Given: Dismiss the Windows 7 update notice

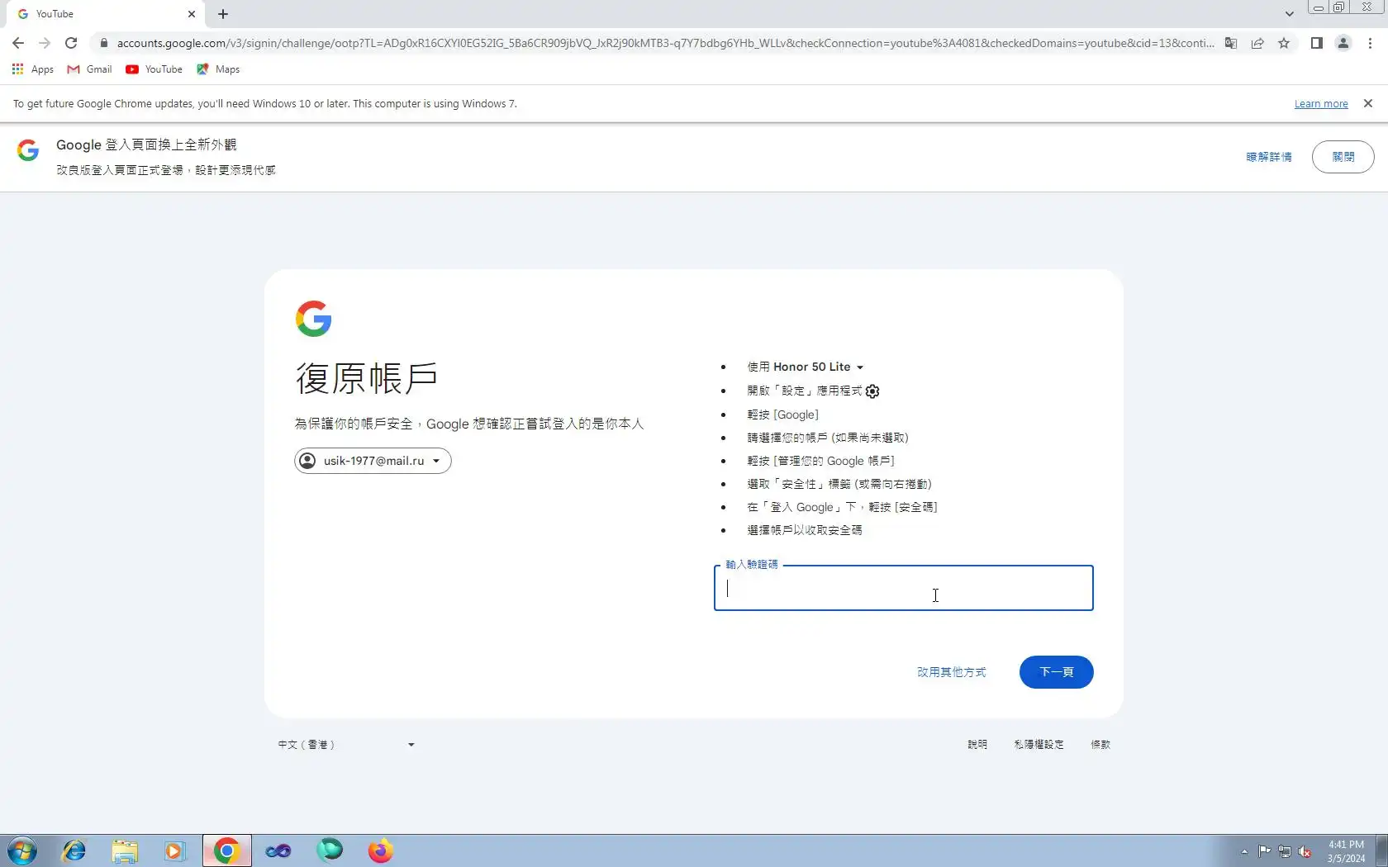Looking at the screenshot, I should tap(1368, 103).
